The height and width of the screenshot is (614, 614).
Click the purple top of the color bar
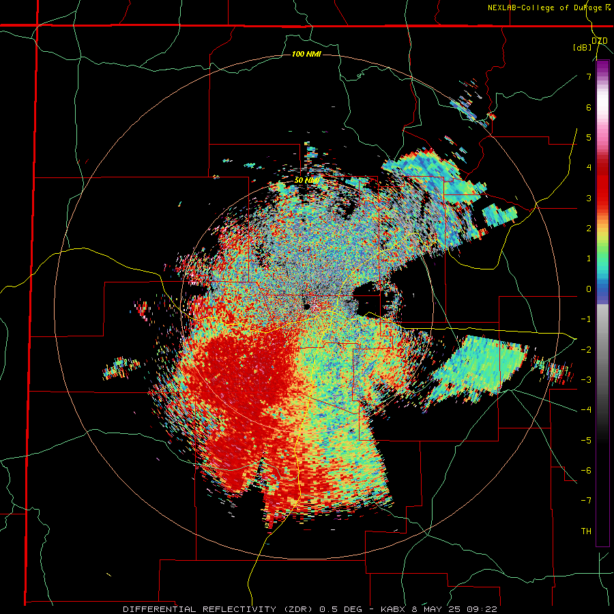[602, 68]
